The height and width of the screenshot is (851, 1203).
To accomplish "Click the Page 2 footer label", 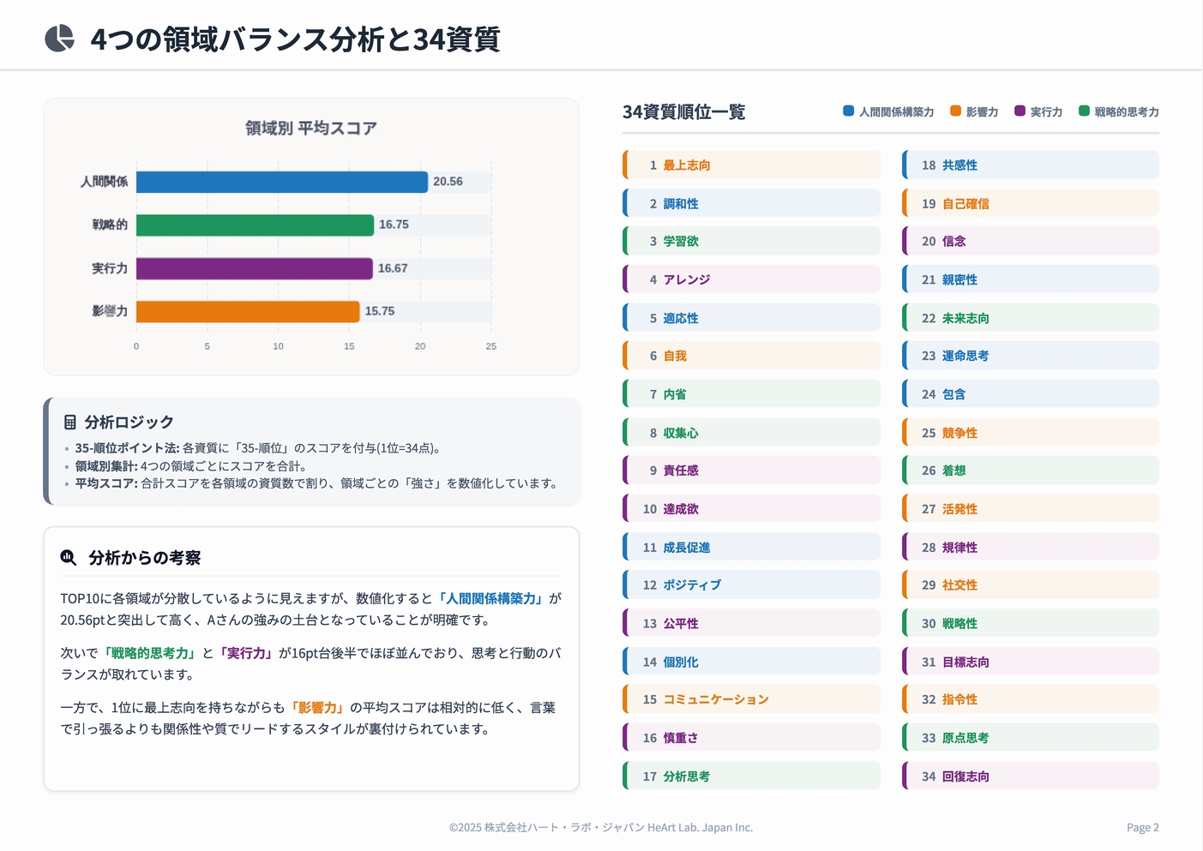I will point(1142,827).
